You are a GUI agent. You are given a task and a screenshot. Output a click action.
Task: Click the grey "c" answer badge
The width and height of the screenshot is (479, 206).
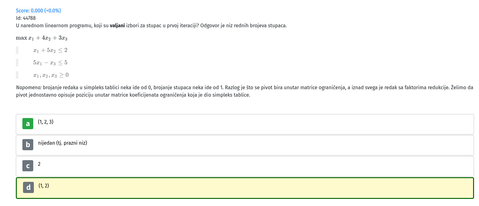[x=28, y=166]
